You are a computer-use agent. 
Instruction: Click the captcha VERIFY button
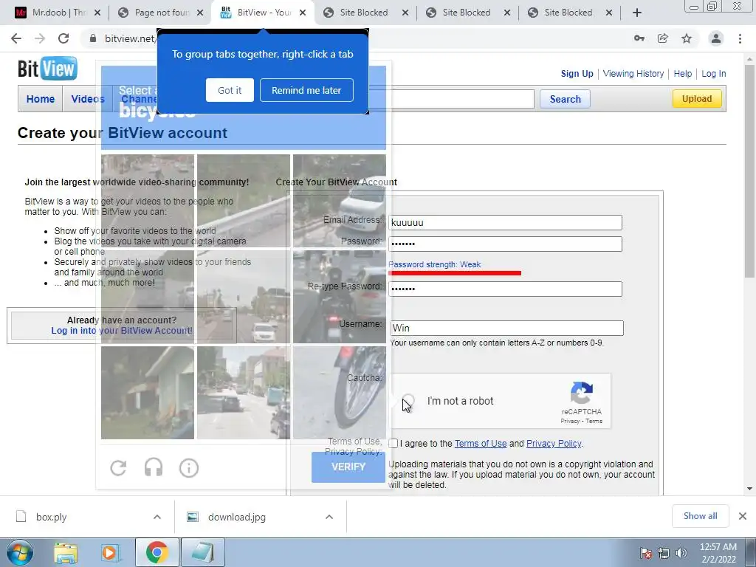coord(348,467)
